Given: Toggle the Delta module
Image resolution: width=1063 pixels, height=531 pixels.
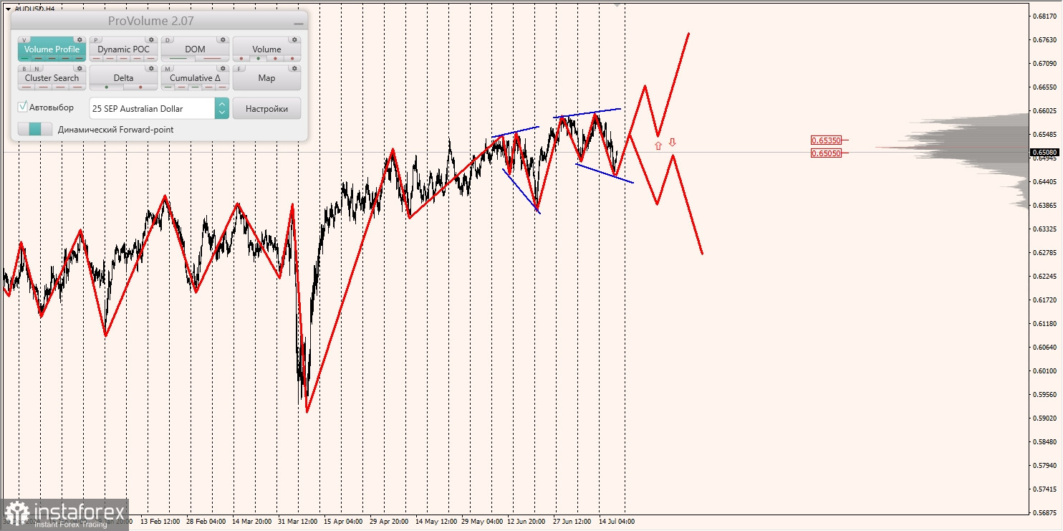Looking at the screenshot, I should coord(123,78).
